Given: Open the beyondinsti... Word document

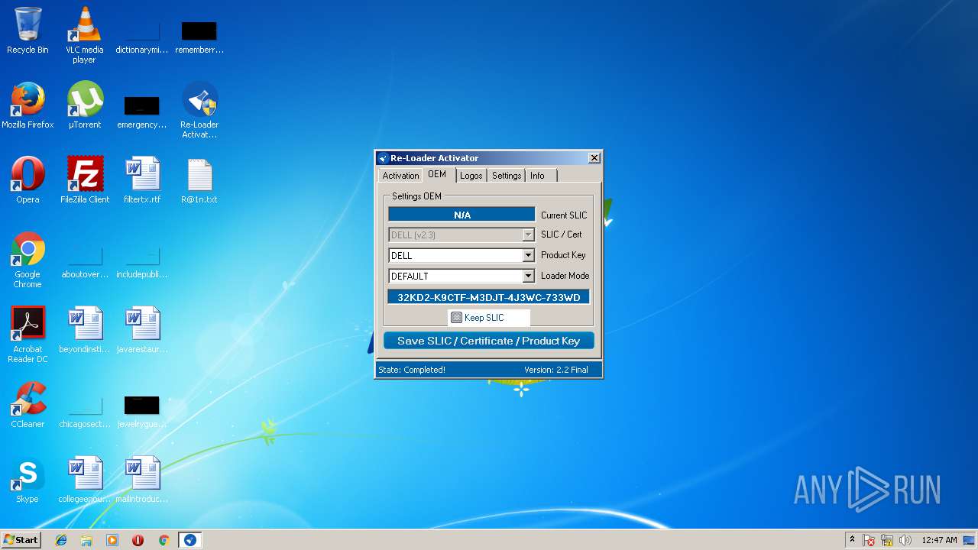Looking at the screenshot, I should click(x=85, y=330).
